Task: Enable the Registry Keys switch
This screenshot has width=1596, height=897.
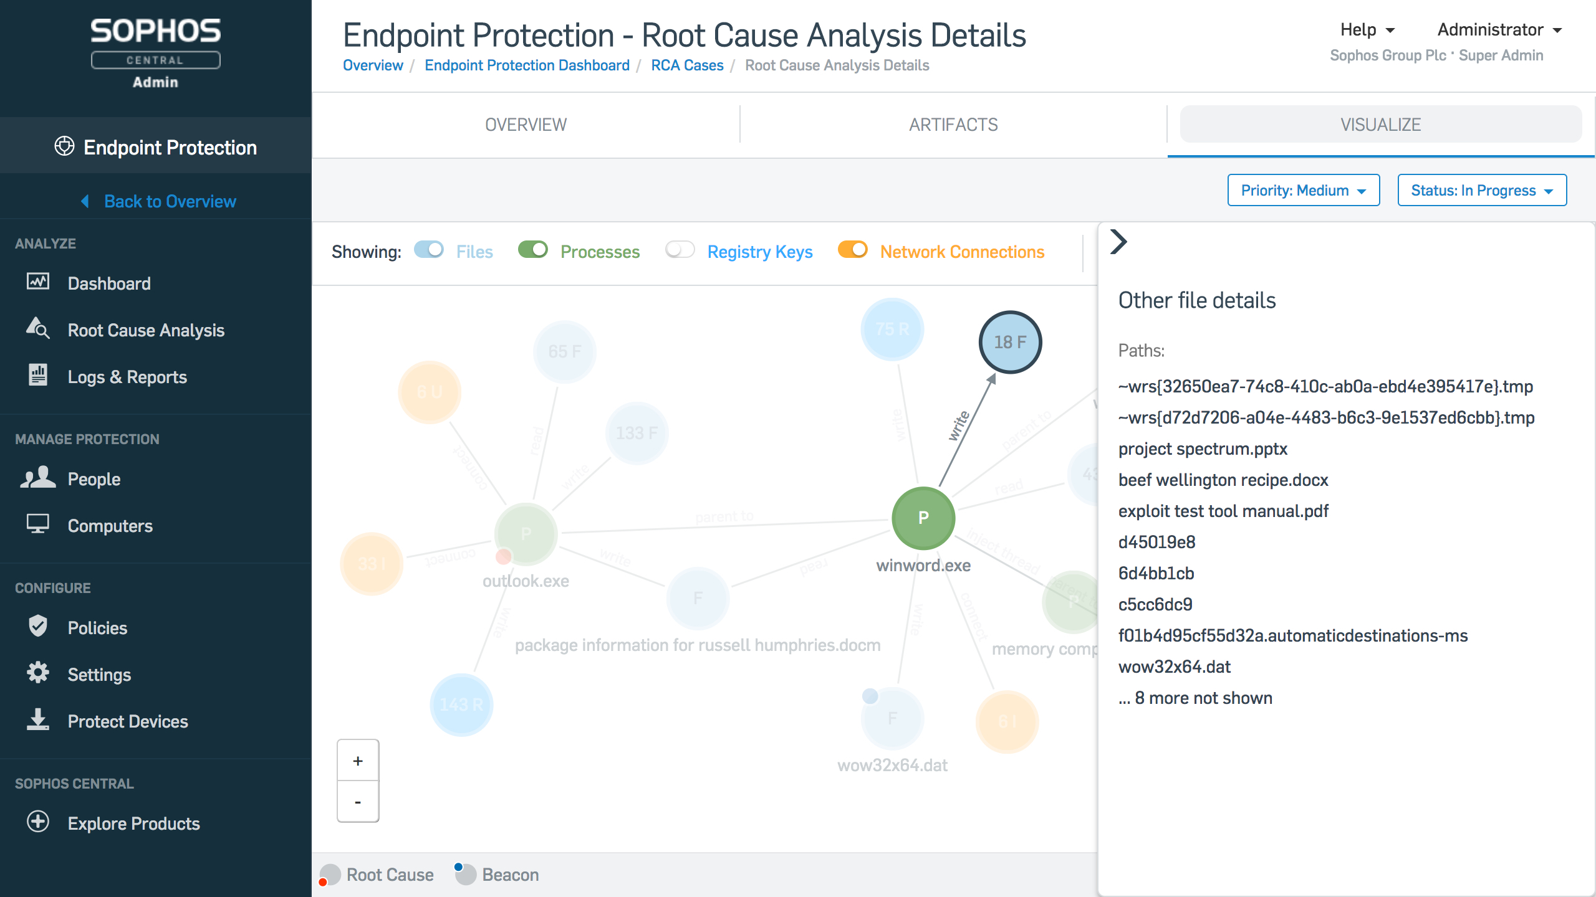Action: point(680,250)
